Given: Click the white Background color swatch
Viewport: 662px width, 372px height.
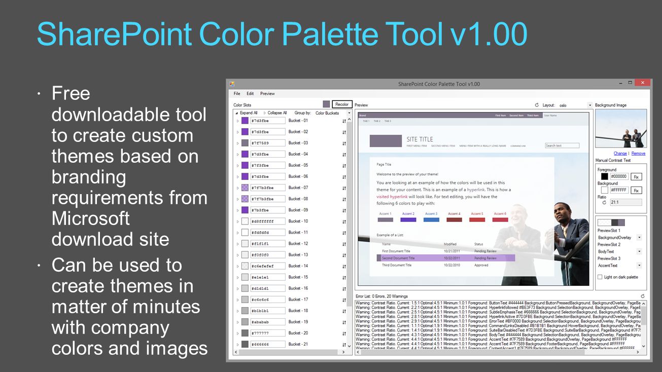Looking at the screenshot, I should pos(605,191).
